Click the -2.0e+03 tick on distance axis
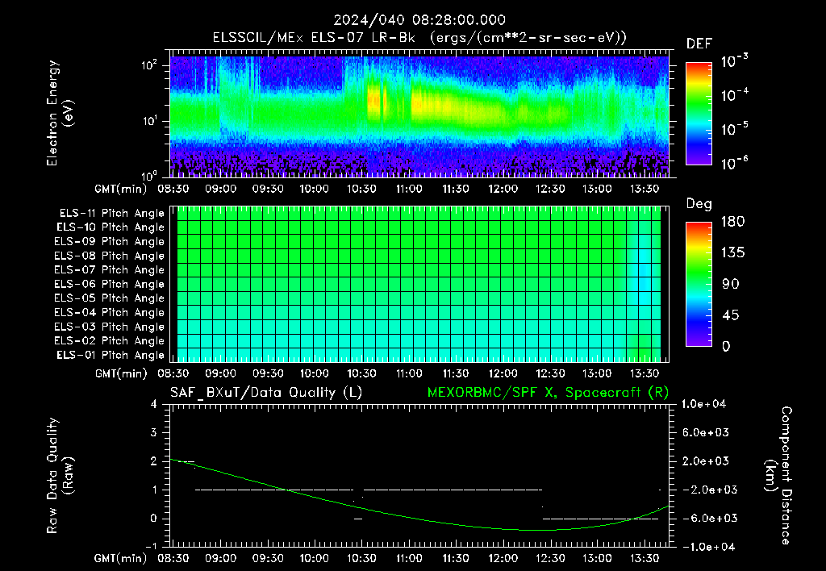The image size is (826, 571). pyautogui.click(x=706, y=490)
